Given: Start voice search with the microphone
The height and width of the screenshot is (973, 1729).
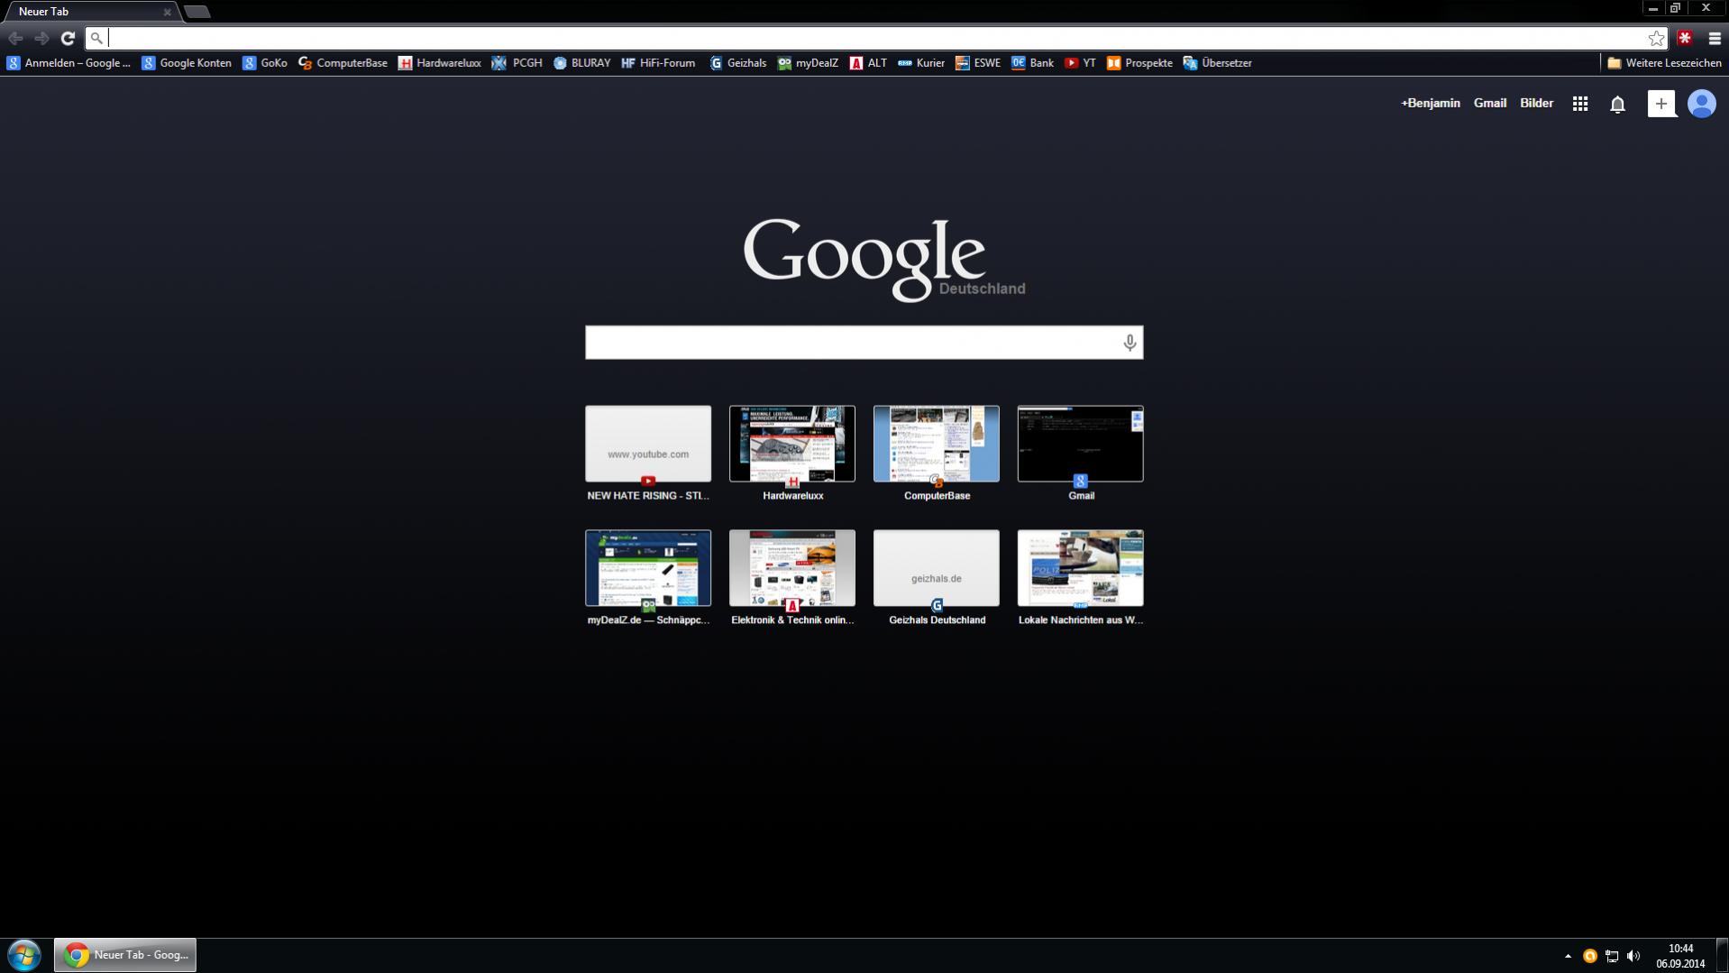Looking at the screenshot, I should [1129, 343].
